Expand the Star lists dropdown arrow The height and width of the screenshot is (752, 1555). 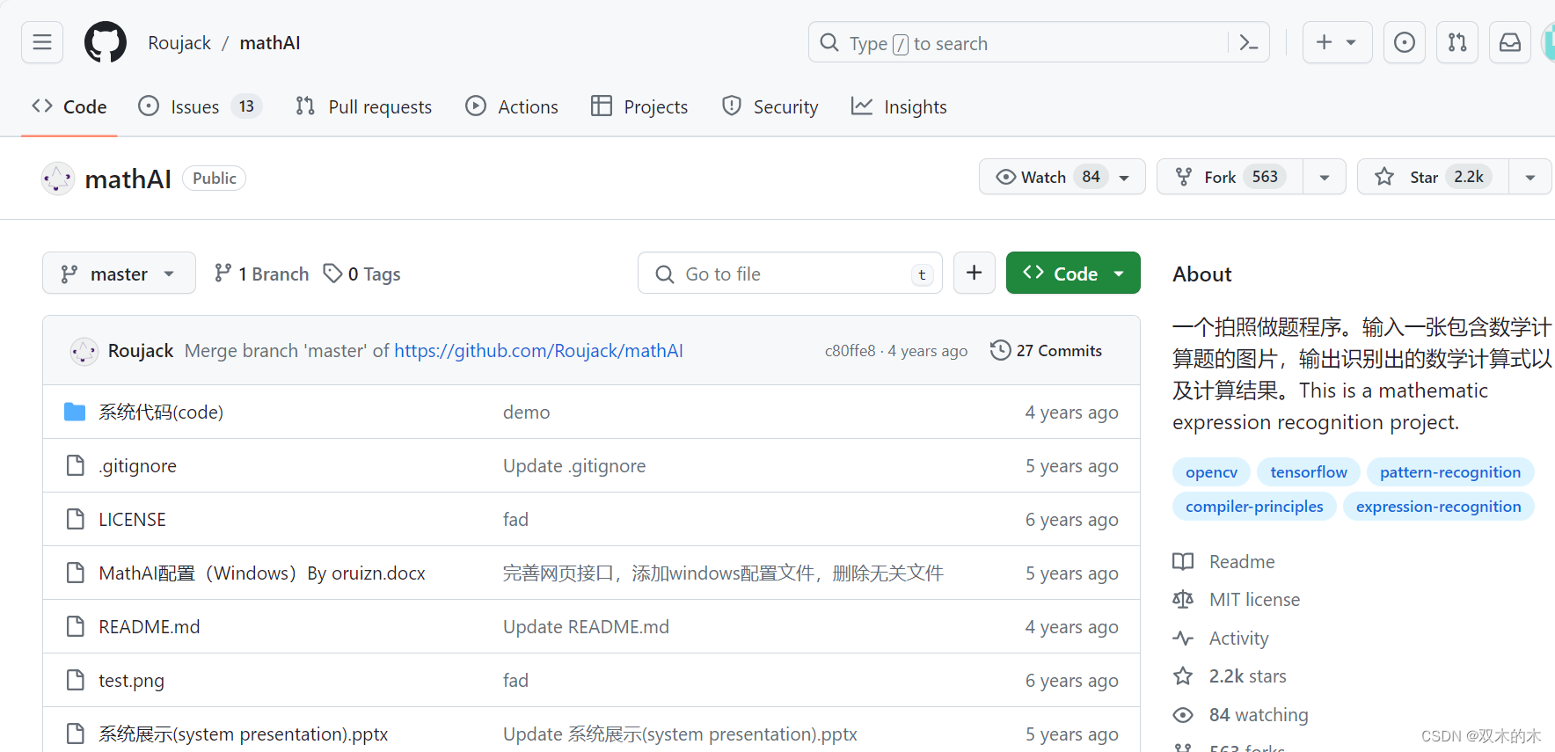point(1530,177)
